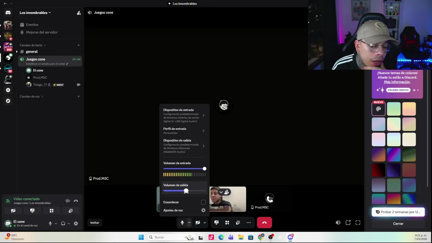Open more options three-dots in call bar
The width and height of the screenshot is (432, 243).
point(249,223)
